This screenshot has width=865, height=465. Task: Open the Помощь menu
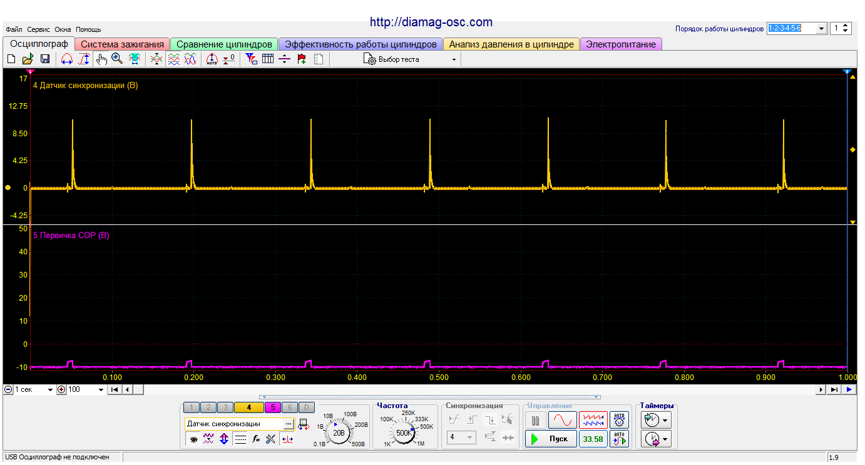[x=88, y=29]
